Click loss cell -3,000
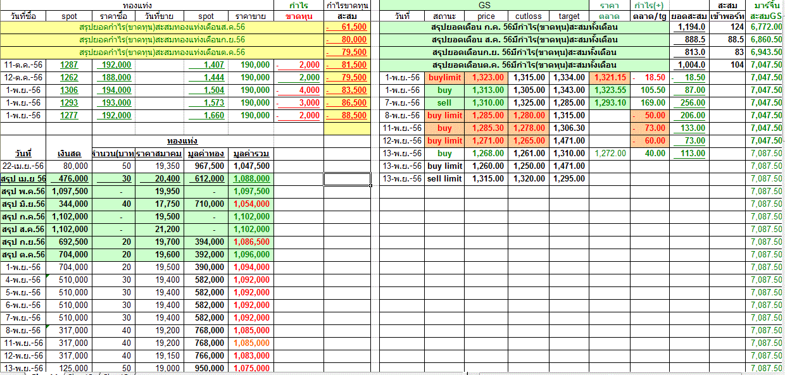785x375 pixels. point(299,102)
